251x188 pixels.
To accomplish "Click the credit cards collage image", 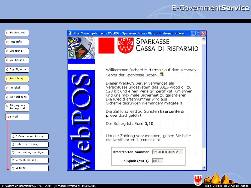I will [x=81, y=48].
